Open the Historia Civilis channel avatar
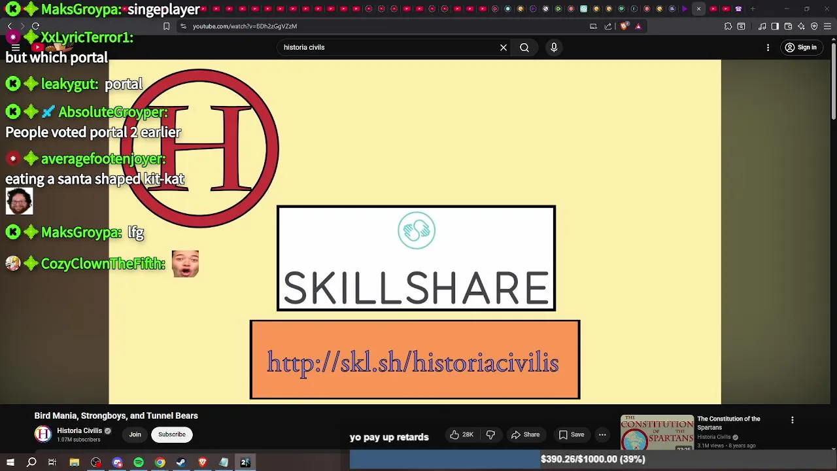Viewport: 837px width, 471px height. (x=43, y=434)
